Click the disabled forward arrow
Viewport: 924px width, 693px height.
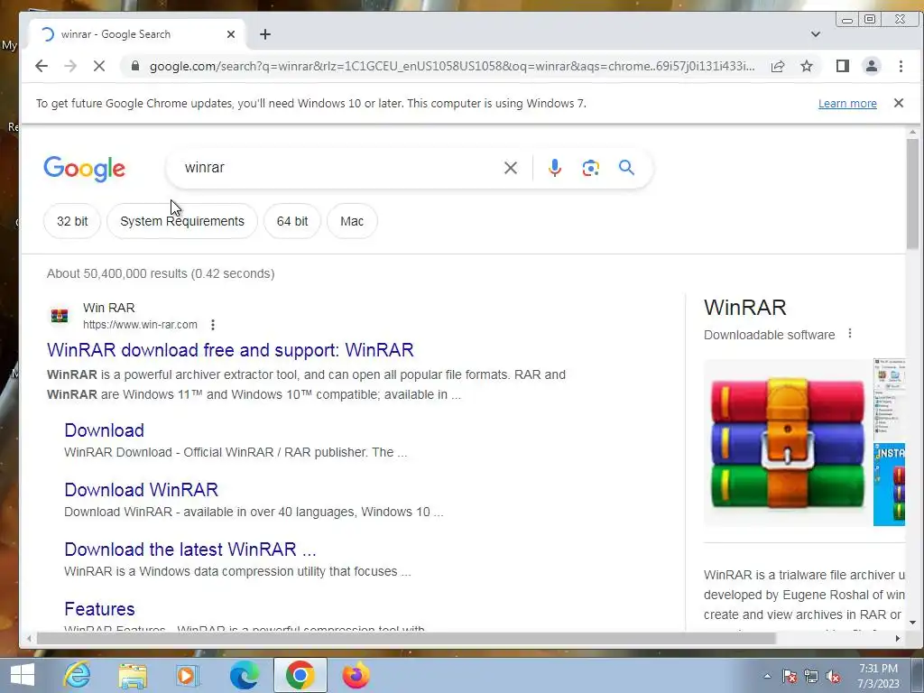(x=70, y=66)
